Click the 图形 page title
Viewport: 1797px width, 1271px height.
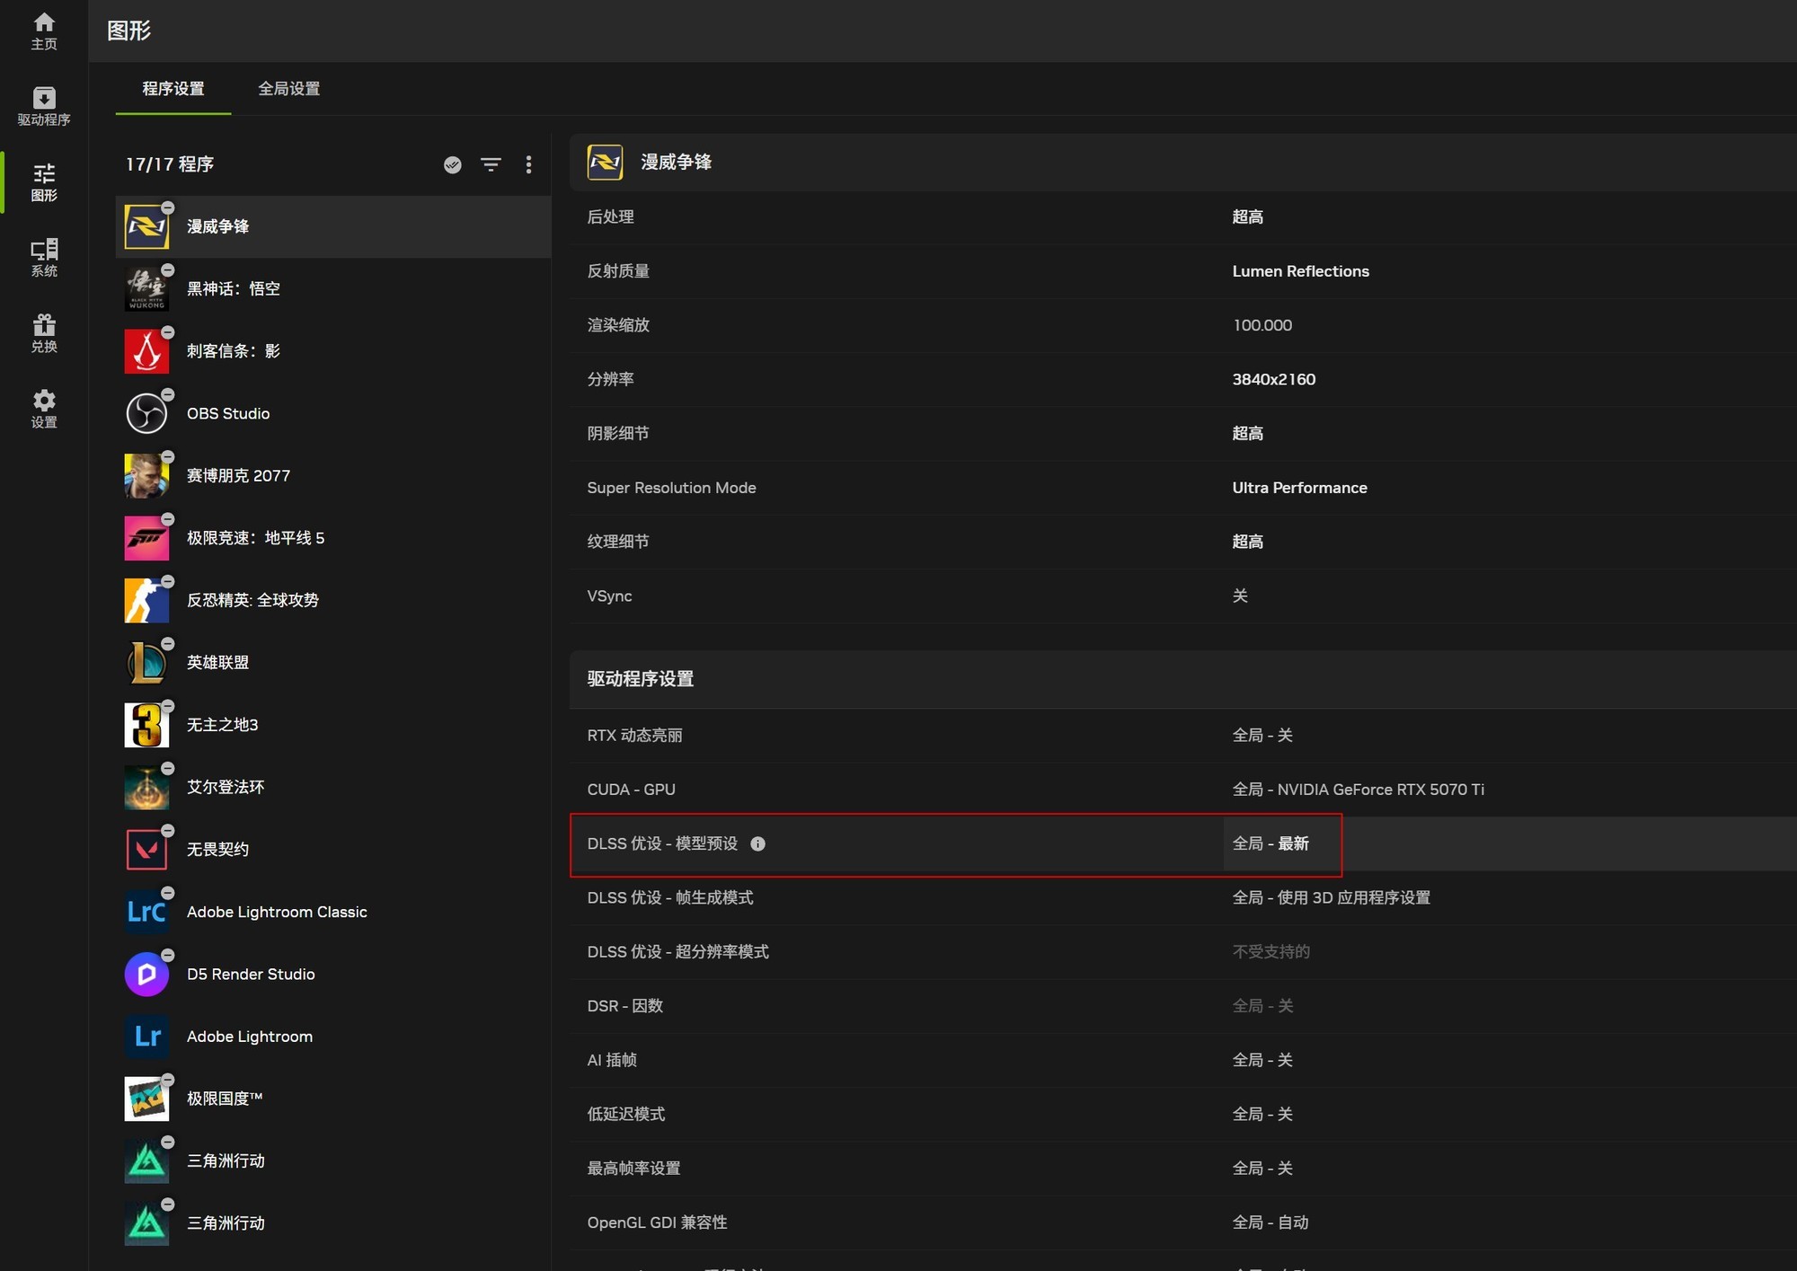click(128, 31)
